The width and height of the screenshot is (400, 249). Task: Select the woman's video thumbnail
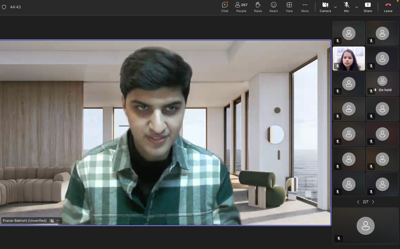point(349,58)
